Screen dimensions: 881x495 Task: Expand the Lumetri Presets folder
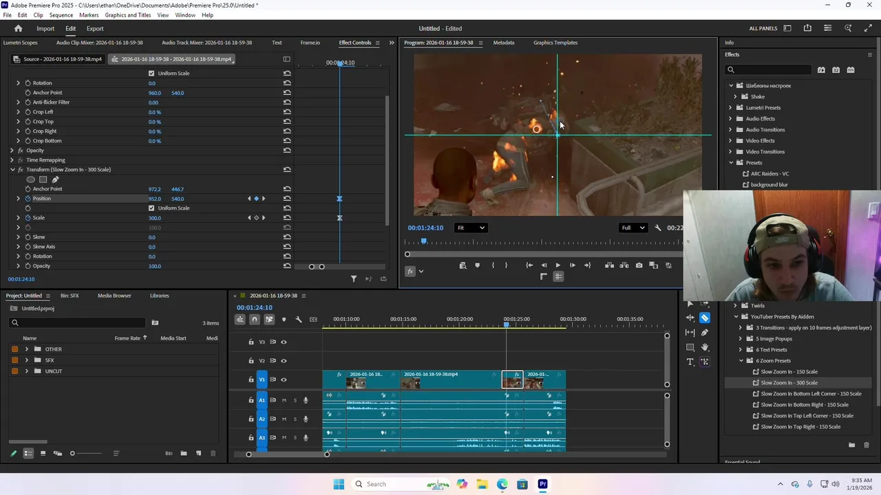click(730, 108)
